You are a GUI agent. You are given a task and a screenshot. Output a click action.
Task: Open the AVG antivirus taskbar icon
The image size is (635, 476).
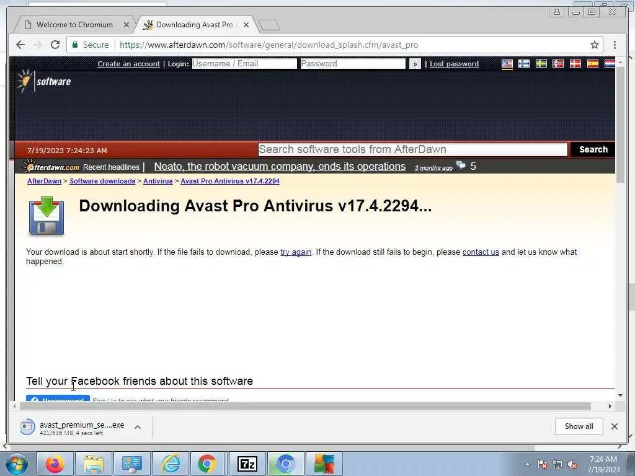point(324,464)
